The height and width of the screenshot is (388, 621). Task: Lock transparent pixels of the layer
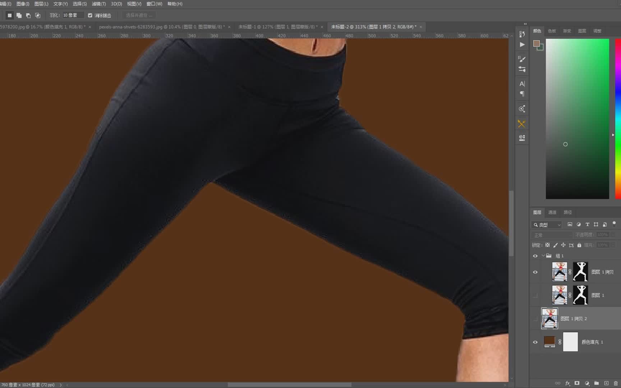tap(547, 245)
